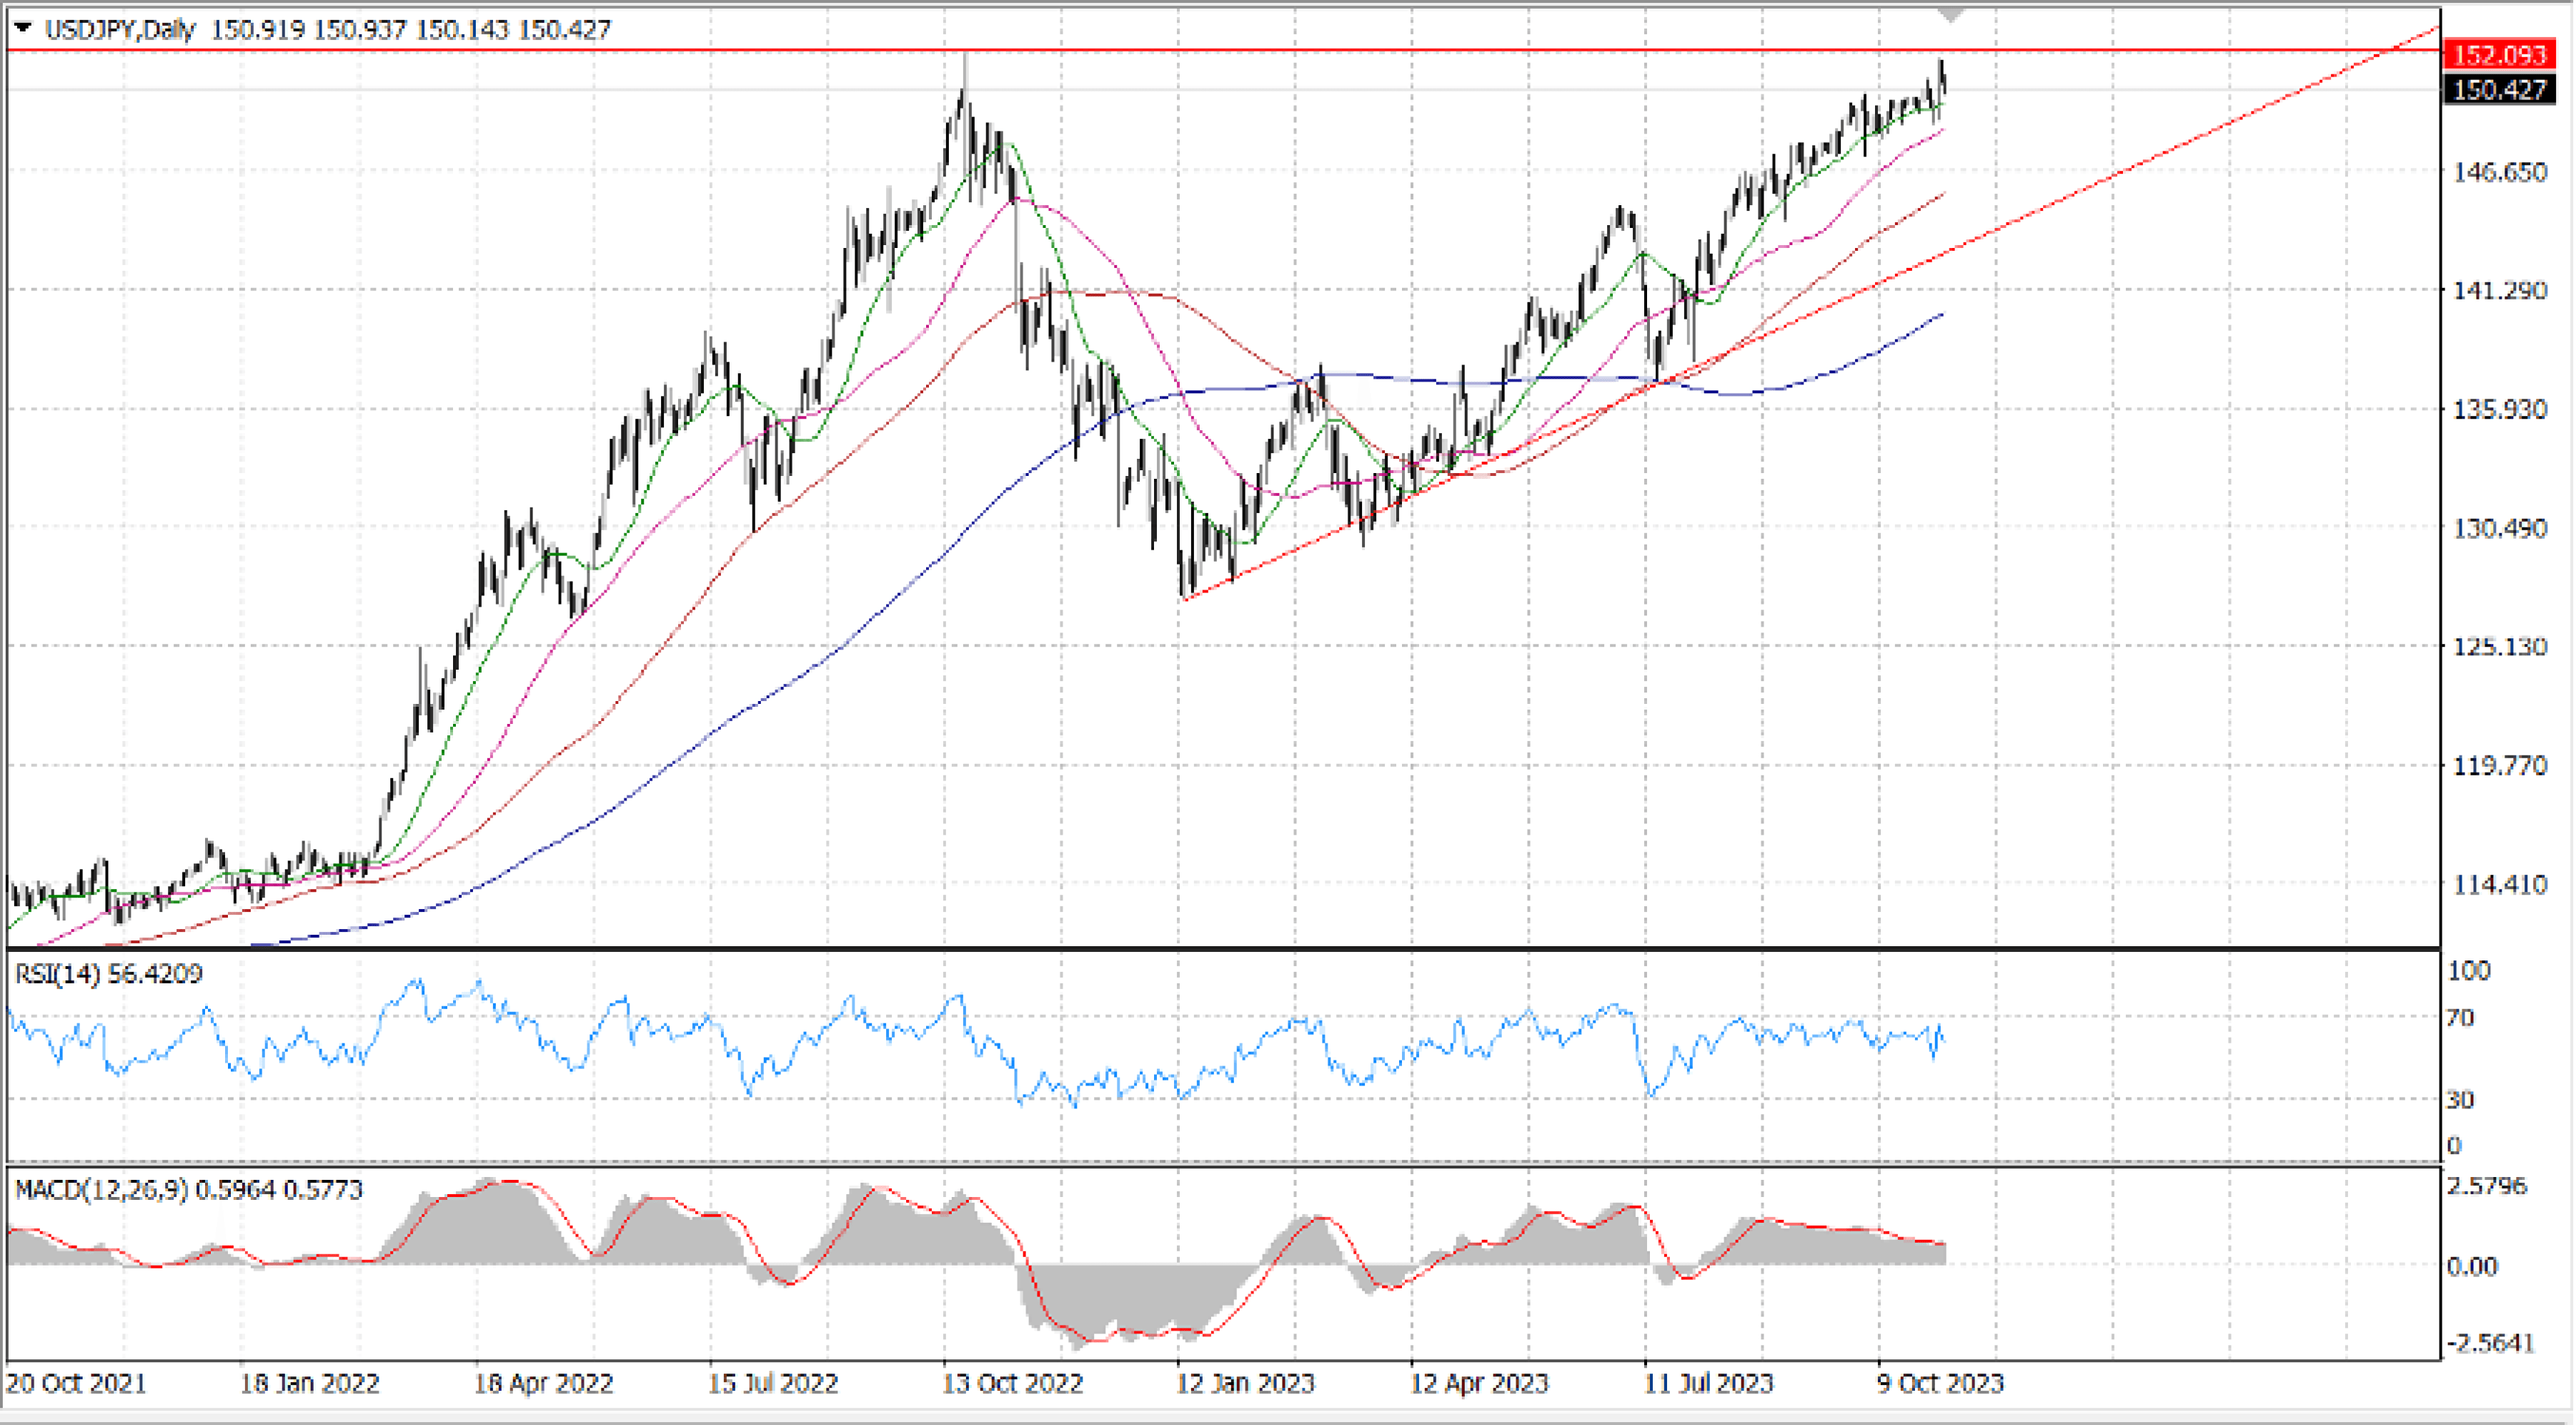Click the MACD 0.00 scale label
This screenshot has height=1425, width=2576.
pos(2473,1267)
